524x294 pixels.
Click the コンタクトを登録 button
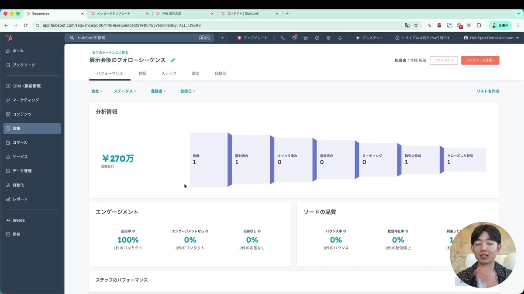click(x=480, y=60)
